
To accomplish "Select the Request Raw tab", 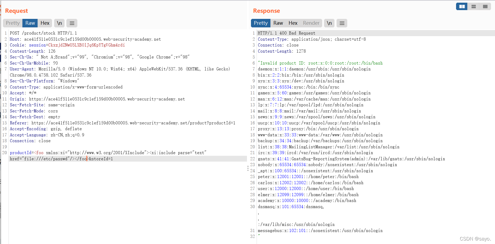I will [30, 23].
